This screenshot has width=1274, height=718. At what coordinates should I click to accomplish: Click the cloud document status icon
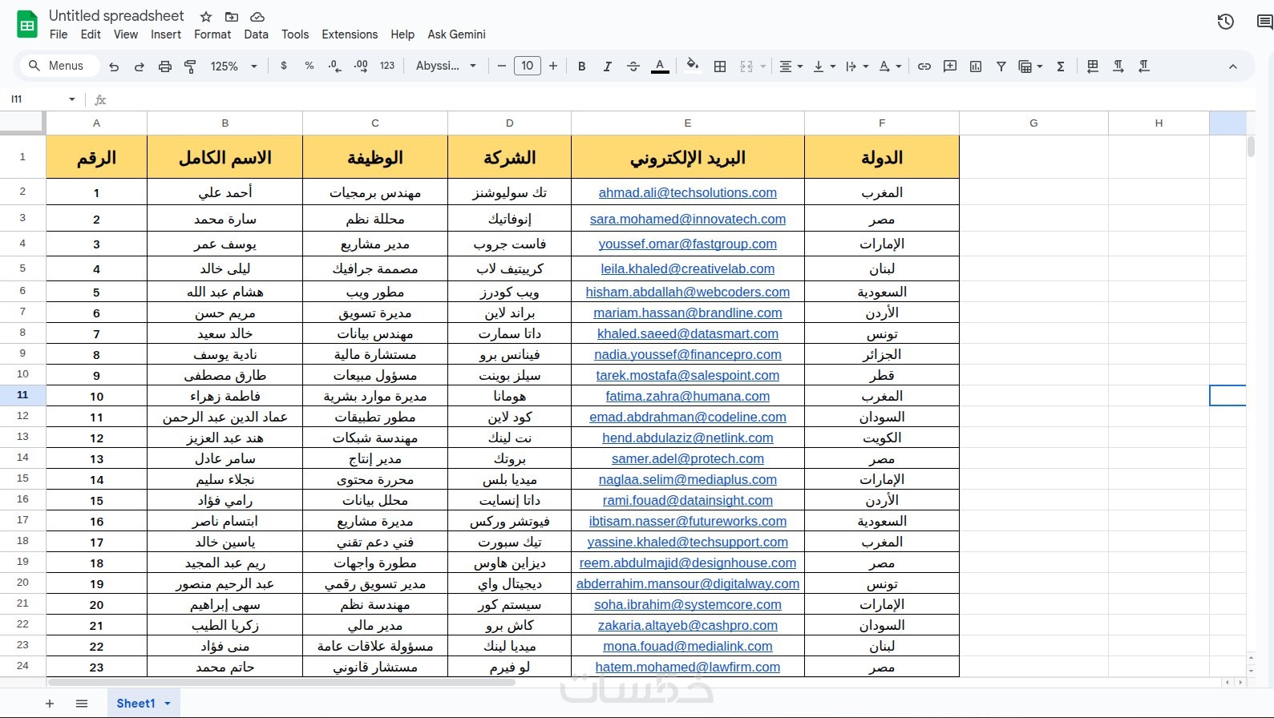tap(257, 16)
